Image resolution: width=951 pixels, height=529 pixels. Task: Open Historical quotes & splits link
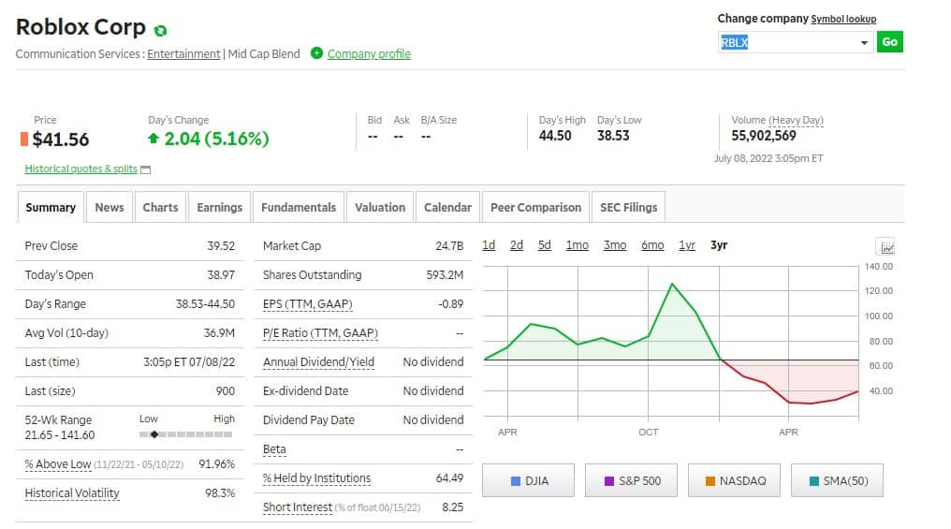(80, 169)
